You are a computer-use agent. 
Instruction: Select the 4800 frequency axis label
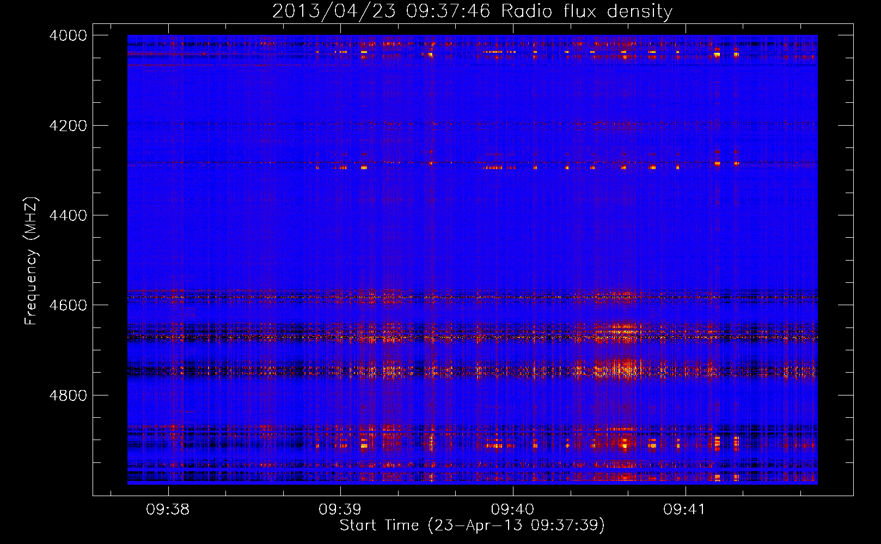[x=68, y=395]
